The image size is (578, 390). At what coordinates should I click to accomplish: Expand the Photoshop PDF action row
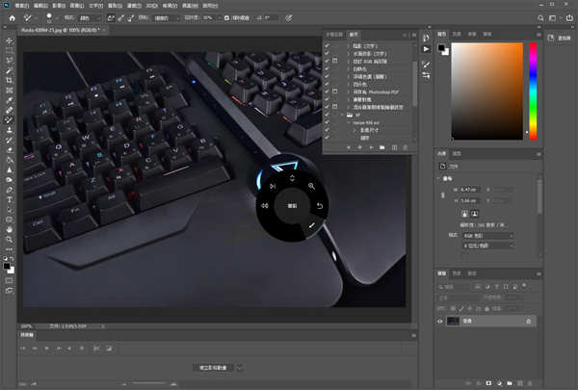(349, 91)
